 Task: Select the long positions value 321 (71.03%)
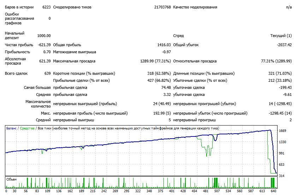[x=280, y=74]
